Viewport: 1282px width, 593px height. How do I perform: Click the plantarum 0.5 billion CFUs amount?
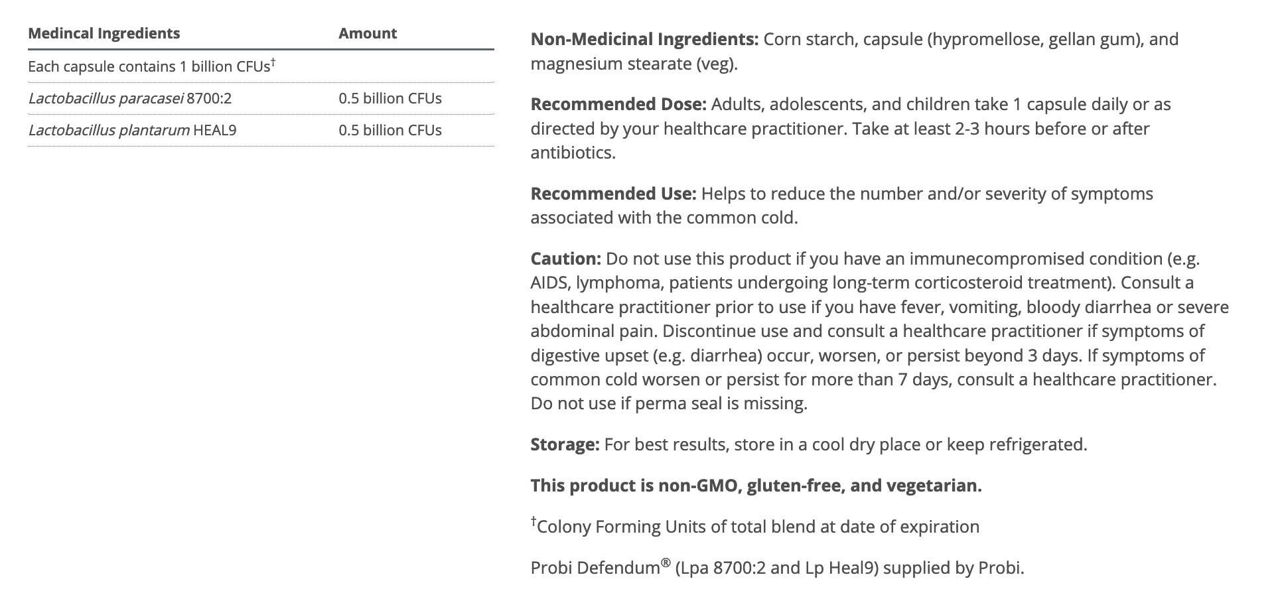[390, 131]
